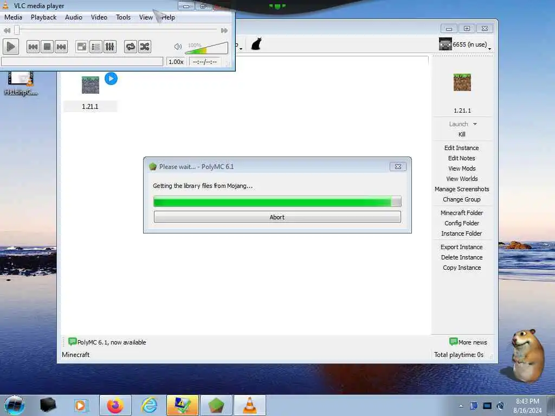The image size is (555, 416).
Task: Open View Mods
Action: point(462,168)
